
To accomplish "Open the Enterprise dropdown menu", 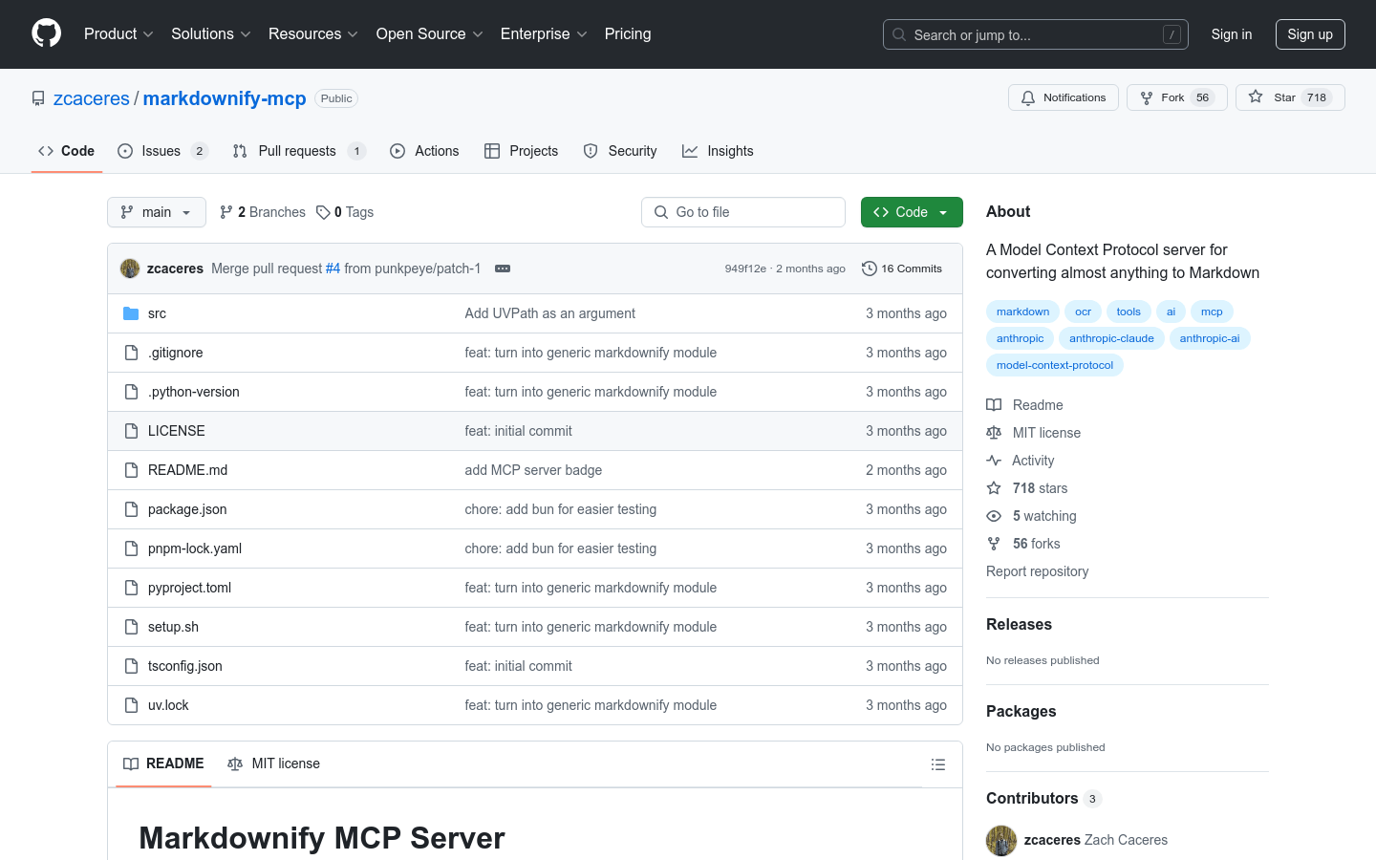I will (544, 34).
